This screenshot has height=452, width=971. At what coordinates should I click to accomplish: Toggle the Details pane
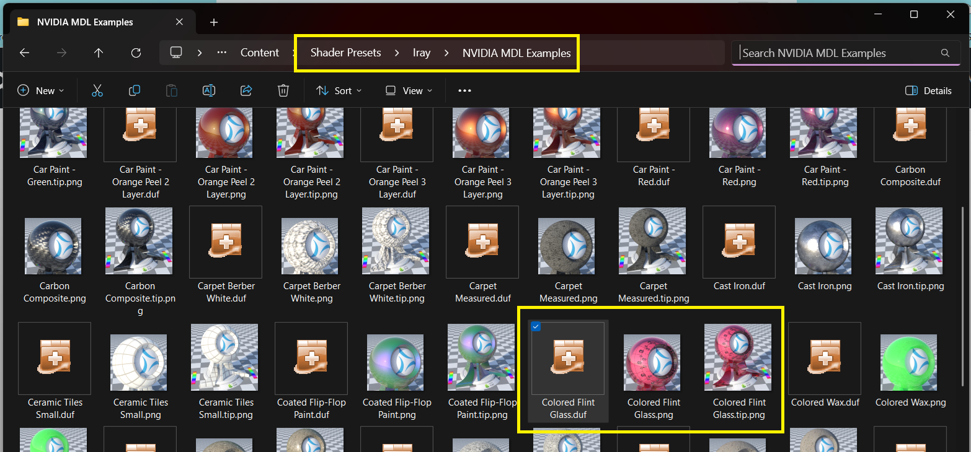click(928, 90)
